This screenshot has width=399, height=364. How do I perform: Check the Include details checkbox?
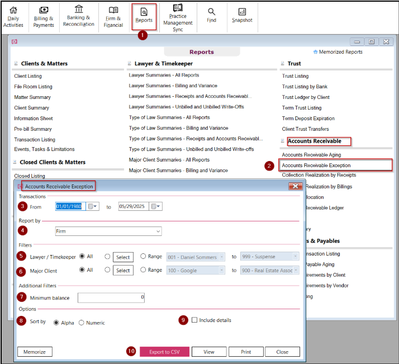(x=194, y=320)
